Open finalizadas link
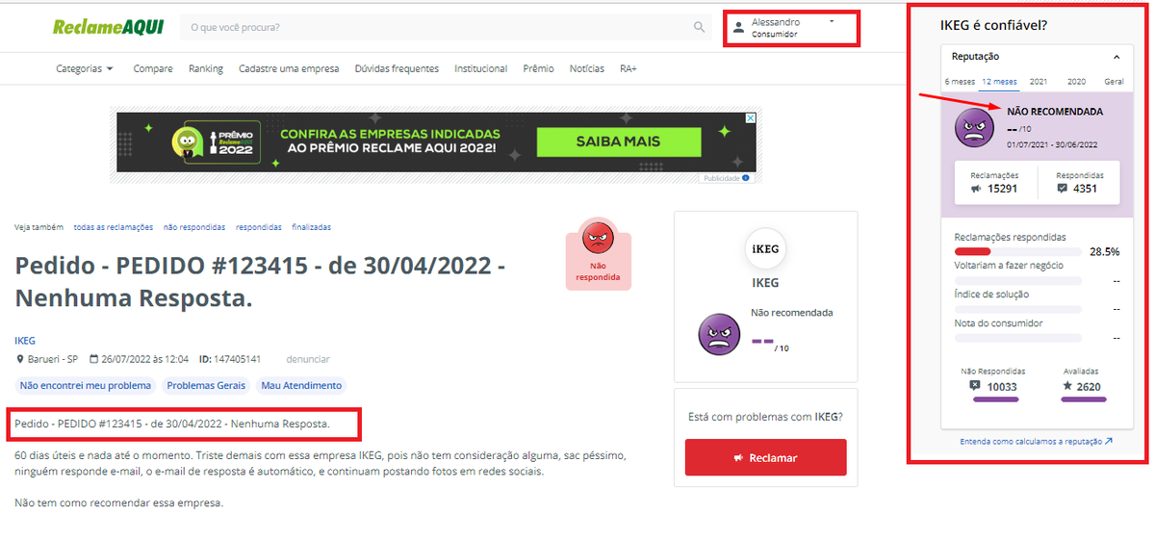Screen dimensions: 1155x539 (312, 227)
